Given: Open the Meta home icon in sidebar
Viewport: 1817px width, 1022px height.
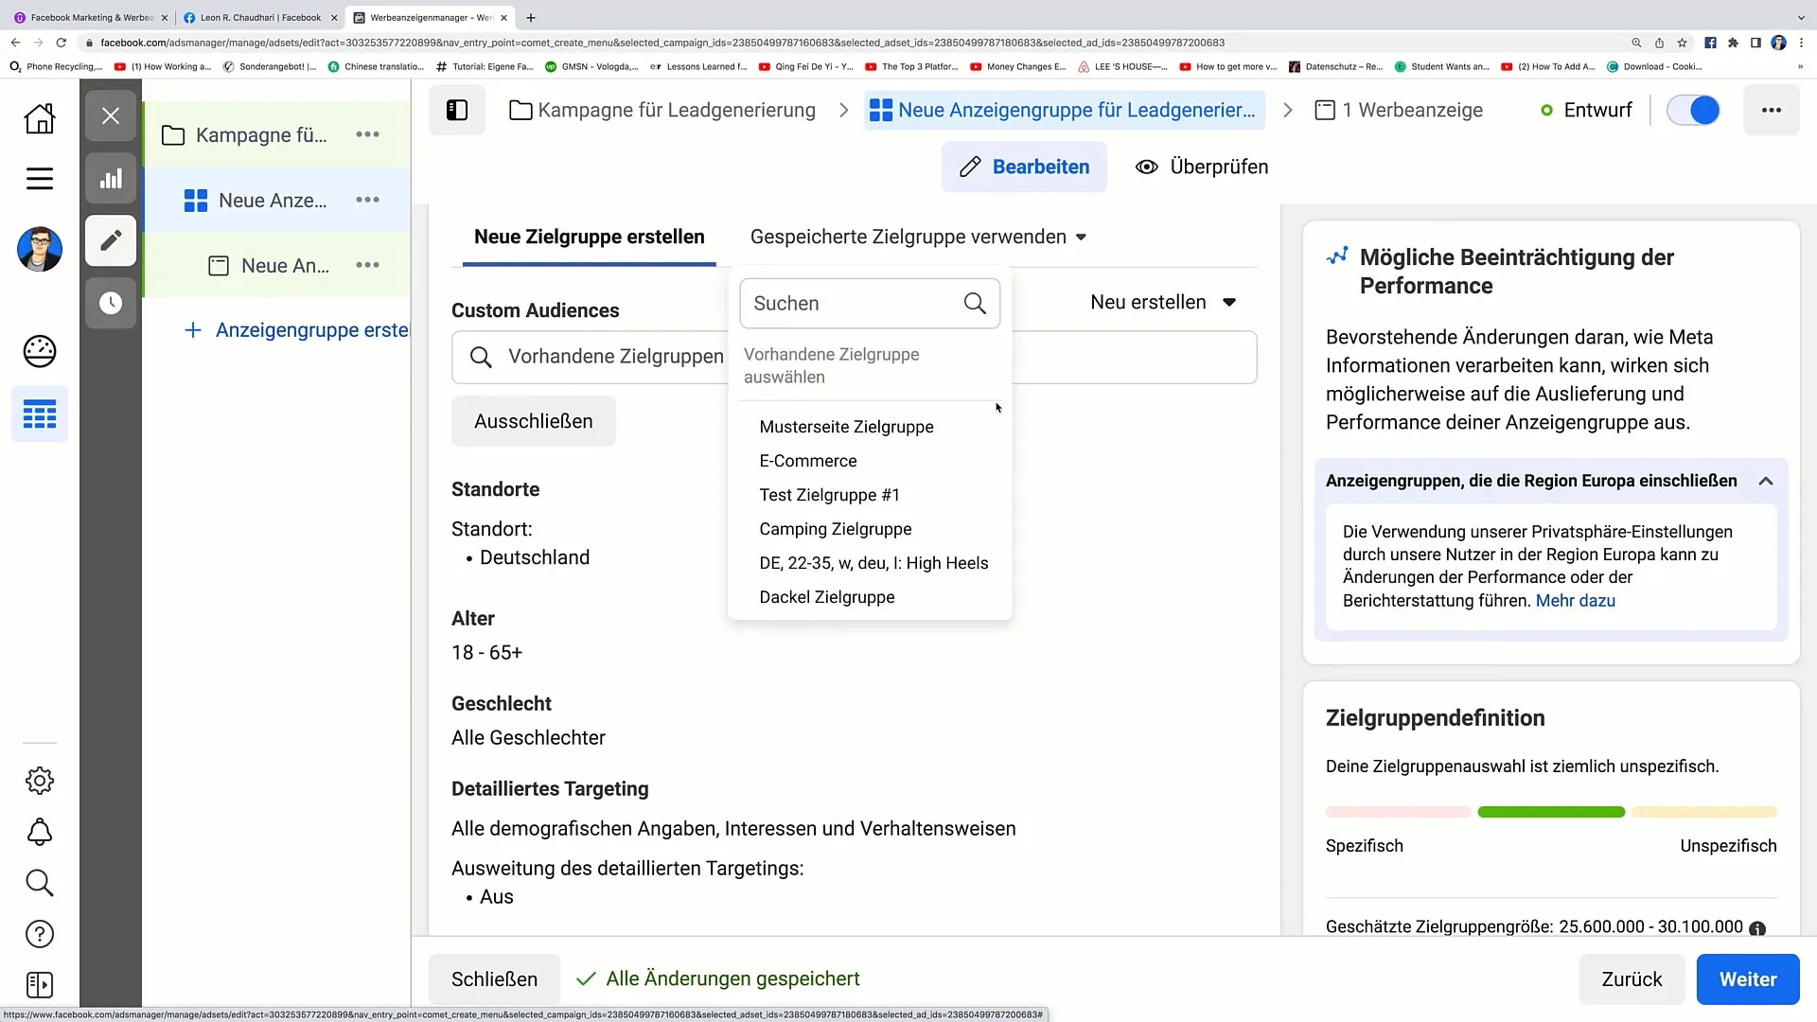Looking at the screenshot, I should click(40, 118).
